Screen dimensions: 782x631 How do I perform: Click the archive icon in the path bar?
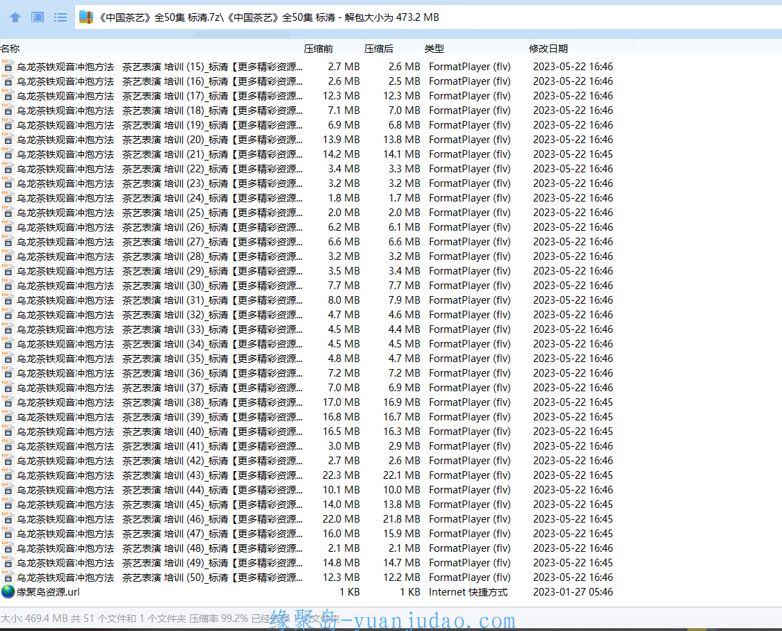click(86, 17)
